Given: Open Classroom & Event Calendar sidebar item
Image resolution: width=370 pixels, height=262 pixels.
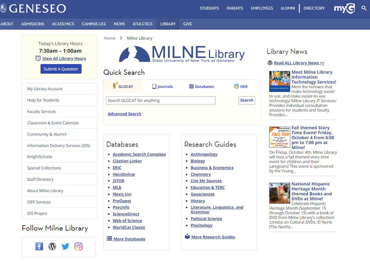Looking at the screenshot, I should pyautogui.click(x=60, y=123).
